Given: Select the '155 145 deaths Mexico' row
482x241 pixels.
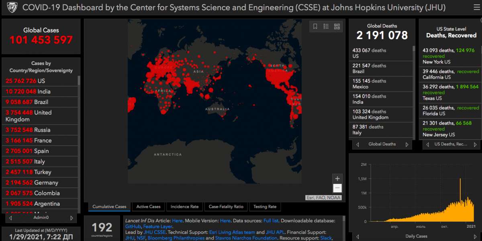Looking at the screenshot, I should point(380,84).
